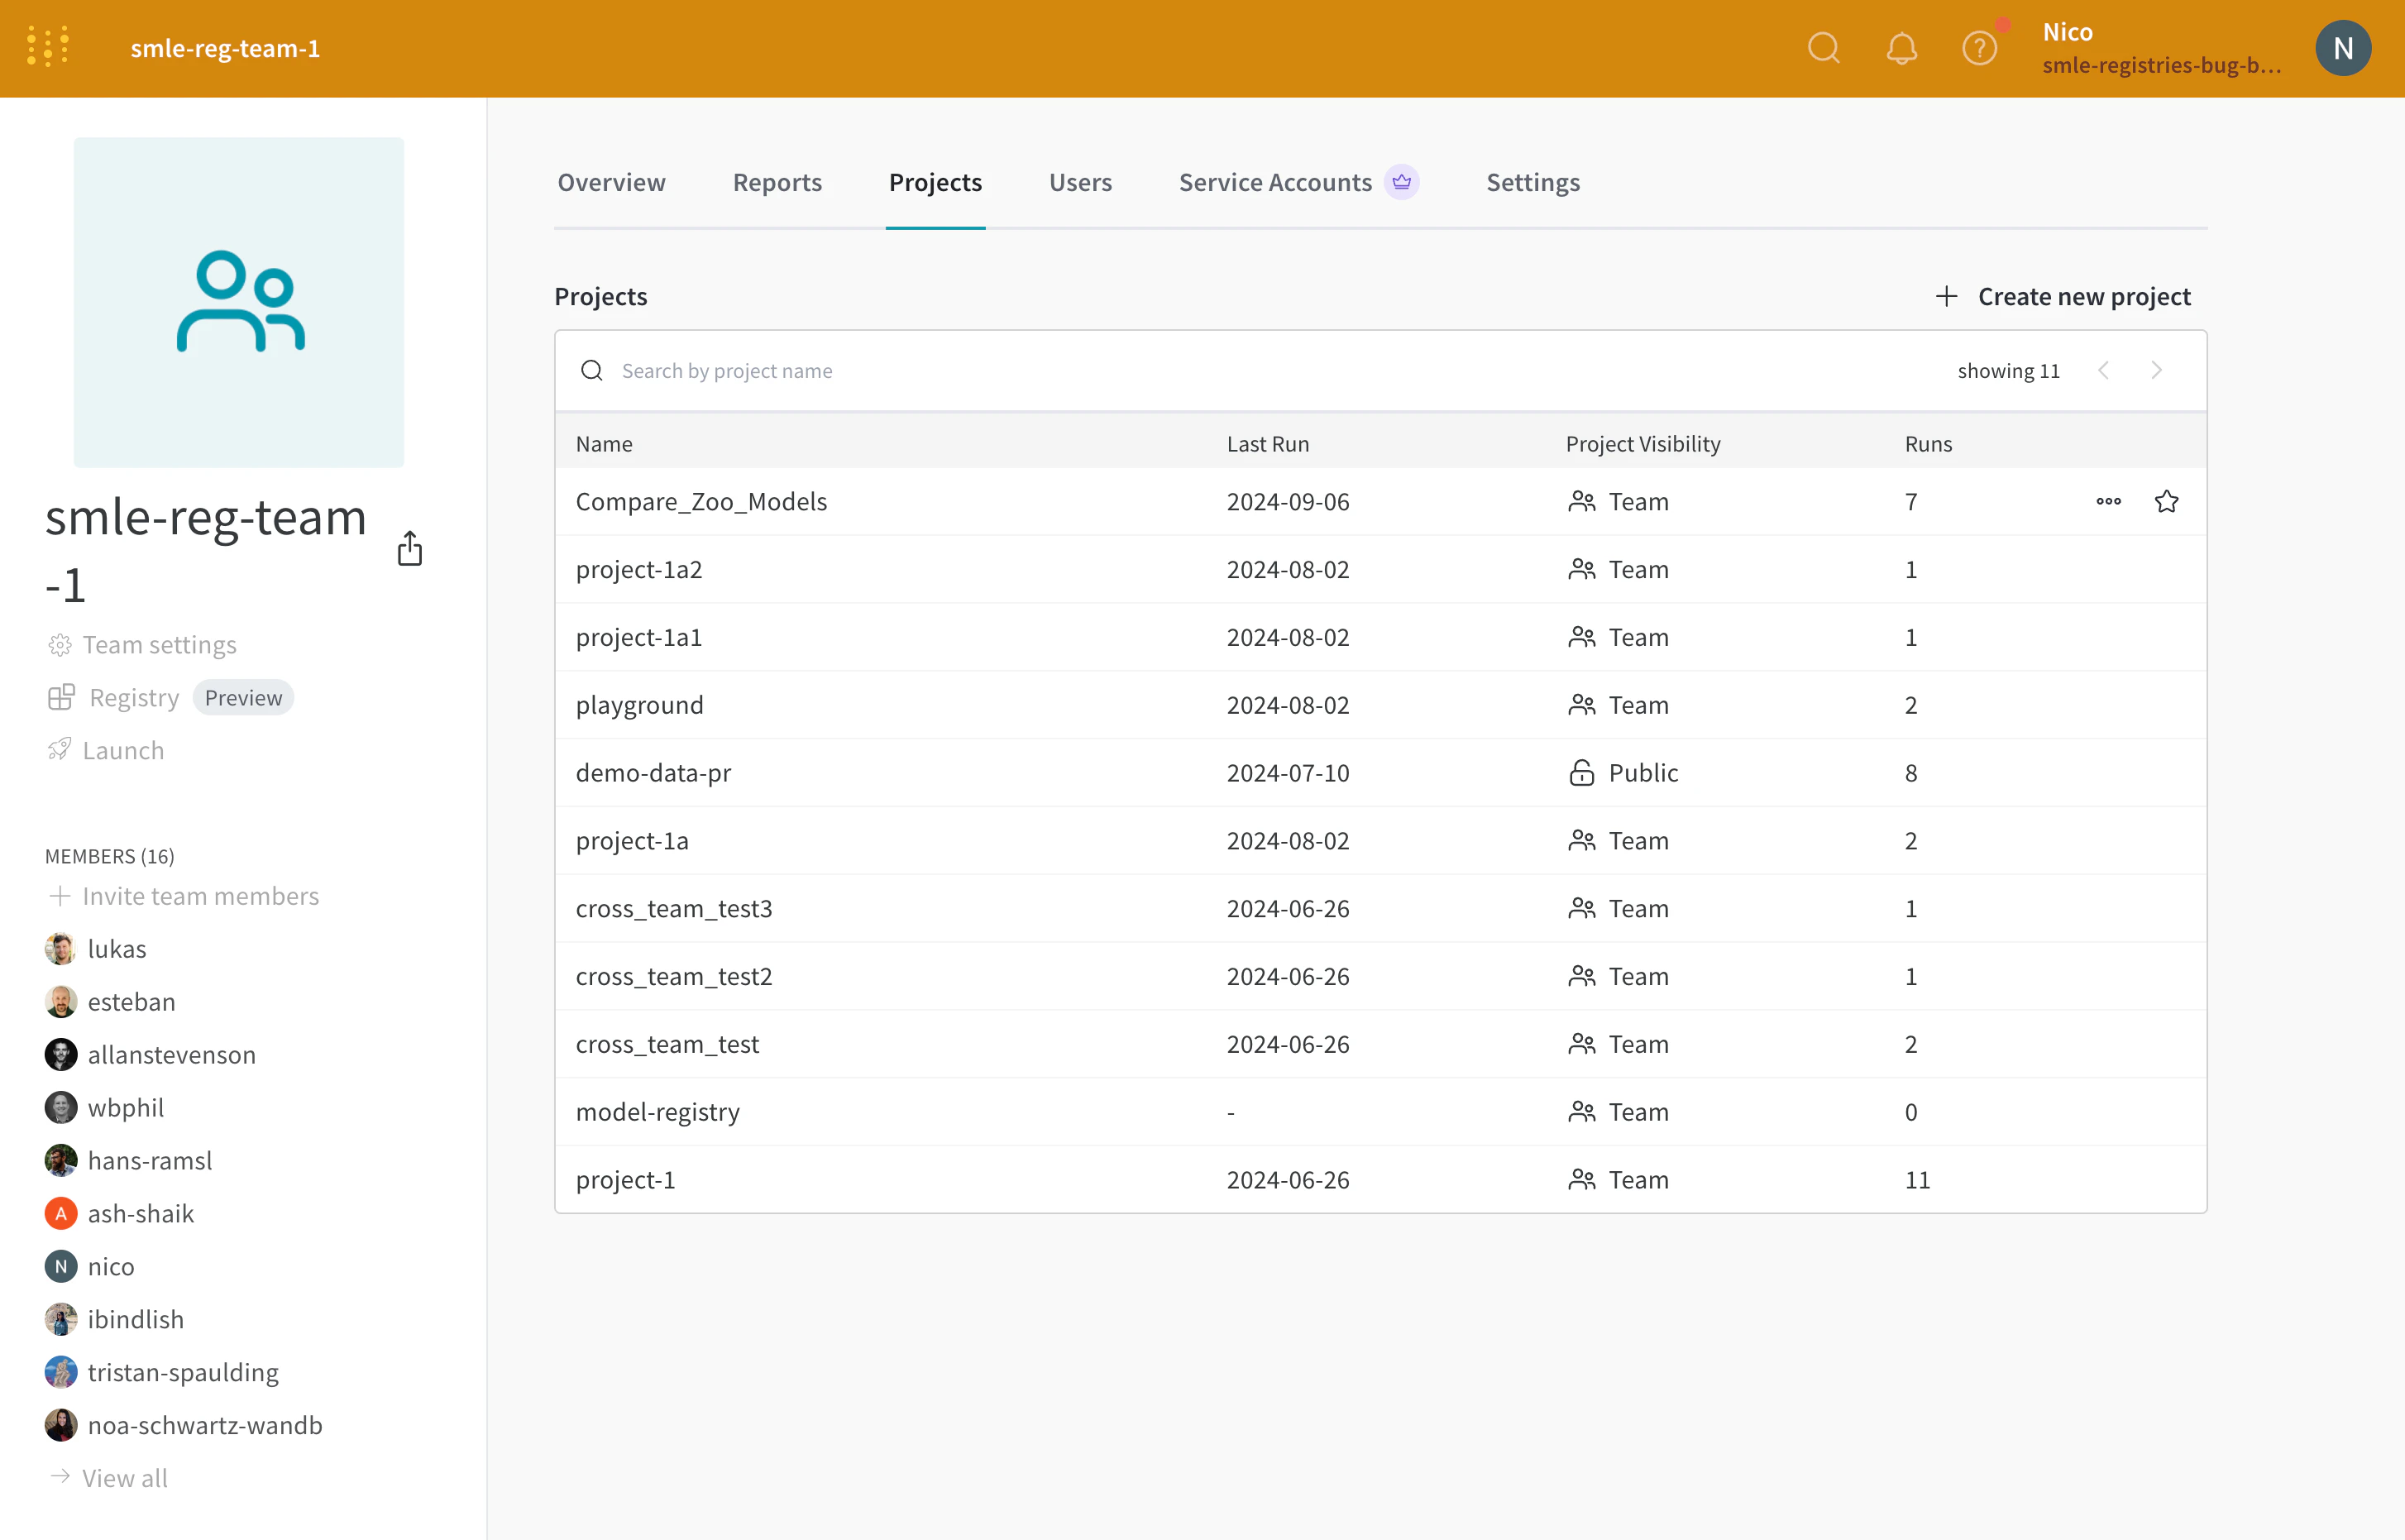Viewport: 2405px width, 1540px height.
Task: Click the Registry sidebar link
Action: click(134, 697)
